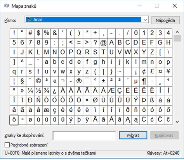Image resolution: width=184 pixels, height=160 pixels.
Task: Select the copyright © character
Action: pos(38,81)
